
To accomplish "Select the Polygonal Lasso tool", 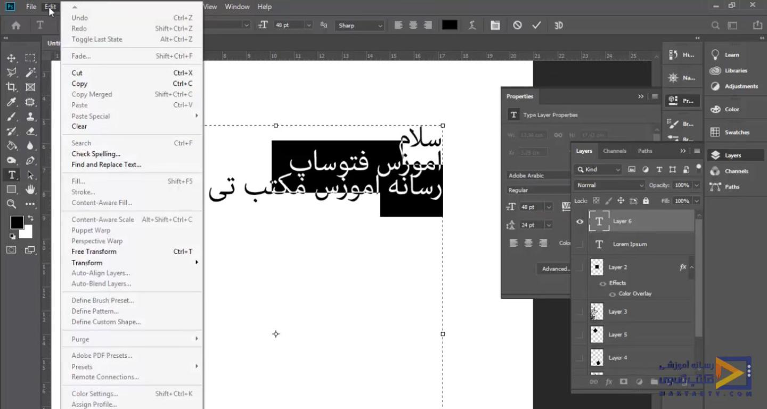I will click(11, 72).
